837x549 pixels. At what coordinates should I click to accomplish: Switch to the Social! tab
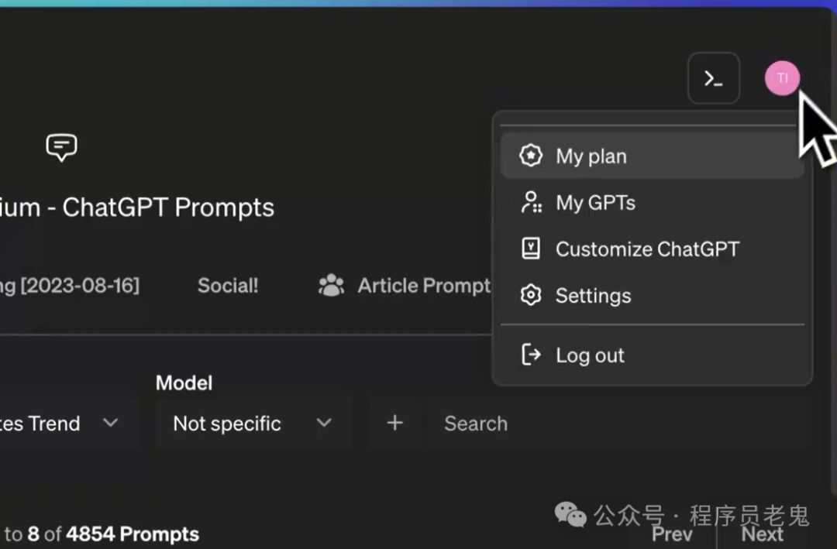click(228, 286)
